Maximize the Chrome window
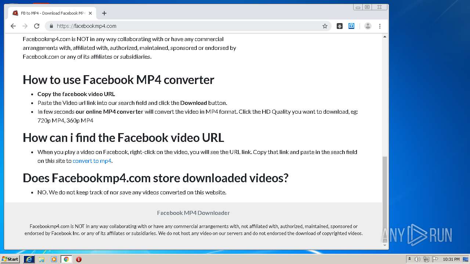Screen dimensions: 470x264 point(367,7)
